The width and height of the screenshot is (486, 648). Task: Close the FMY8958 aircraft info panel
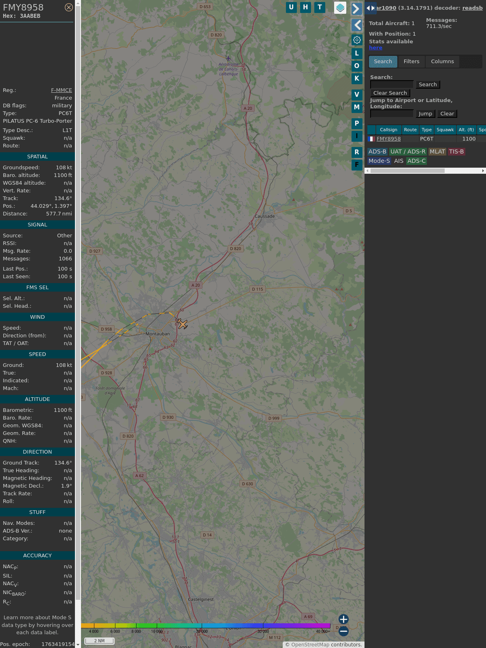tap(69, 7)
